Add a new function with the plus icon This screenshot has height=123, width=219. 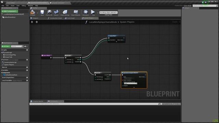tap(27, 60)
